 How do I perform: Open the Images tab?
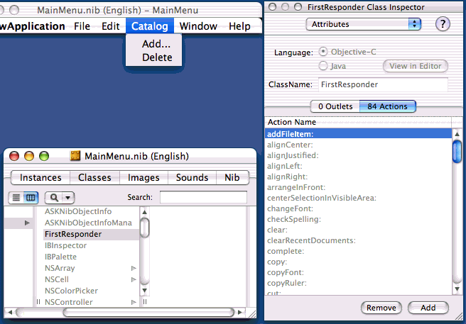(143, 178)
